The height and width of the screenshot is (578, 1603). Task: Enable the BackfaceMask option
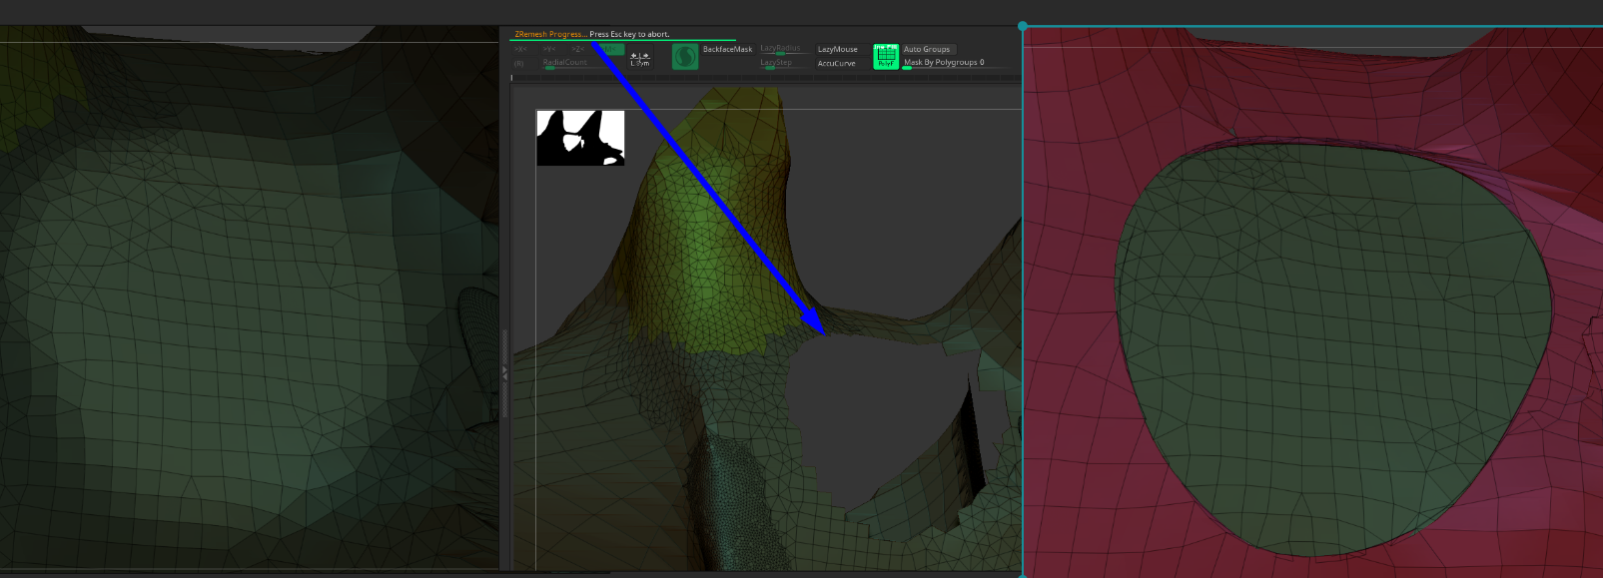click(727, 49)
